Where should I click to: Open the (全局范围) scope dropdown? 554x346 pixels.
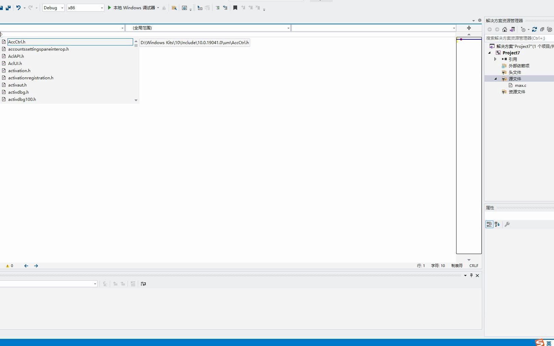(x=208, y=28)
